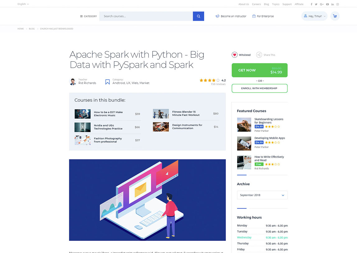Click the Become an Instructor link
This screenshot has height=253, width=357.
231,16
